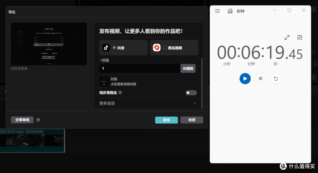Toggle the 同步至西瓜 switch
The width and height of the screenshot is (318, 173).
point(191,93)
